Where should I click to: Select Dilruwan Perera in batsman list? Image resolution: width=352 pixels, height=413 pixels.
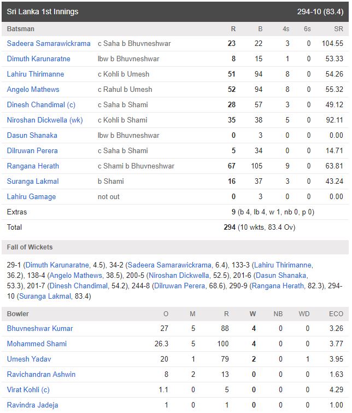(x=32, y=150)
